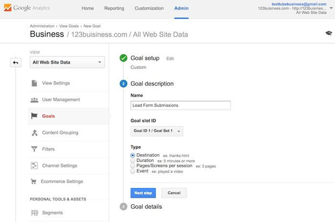
Task: Open the All Web Site Data dropdown
Action: pyautogui.click(x=67, y=62)
